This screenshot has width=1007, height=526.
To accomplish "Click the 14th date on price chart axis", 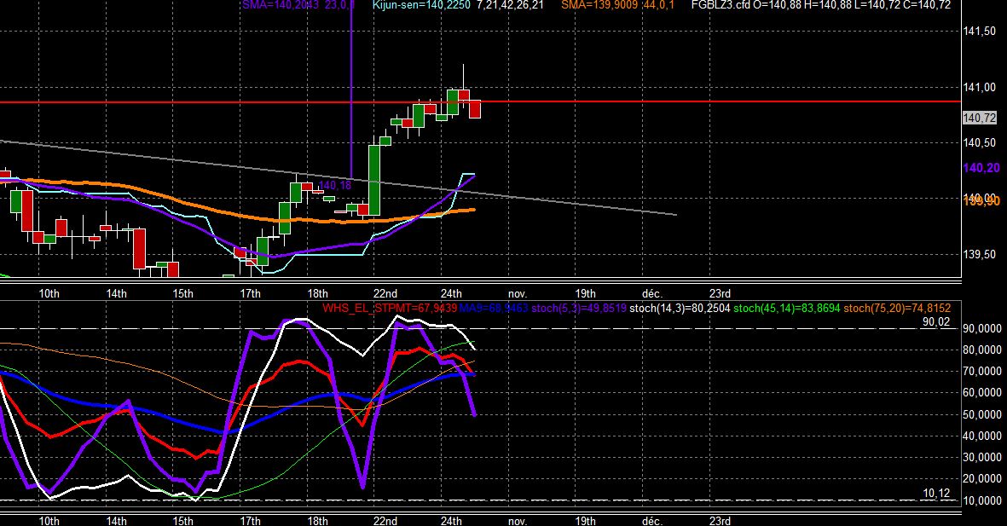I will (116, 293).
